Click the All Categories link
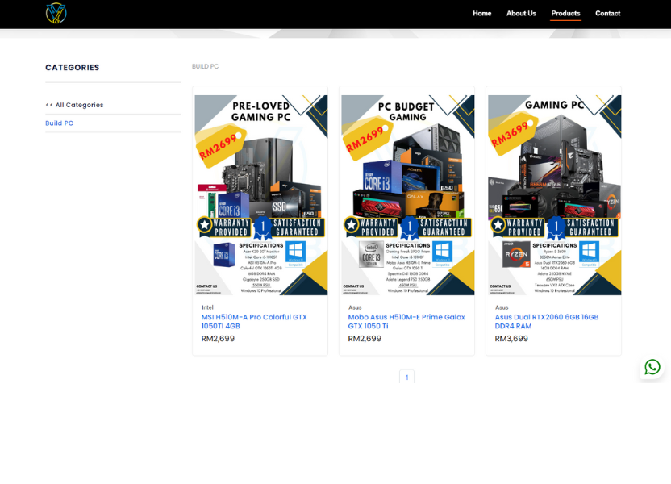Image resolution: width=671 pixels, height=484 pixels. (74, 105)
